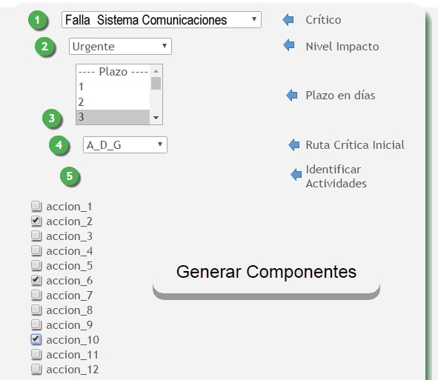The height and width of the screenshot is (380, 438).
Task: Click the green step 3 badge
Action: pos(52,119)
